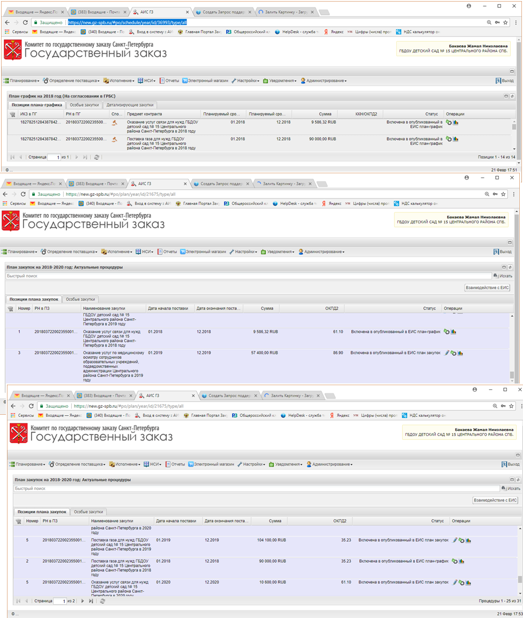Click Быстрый поиск field in bottom window

pyautogui.click(x=256, y=488)
